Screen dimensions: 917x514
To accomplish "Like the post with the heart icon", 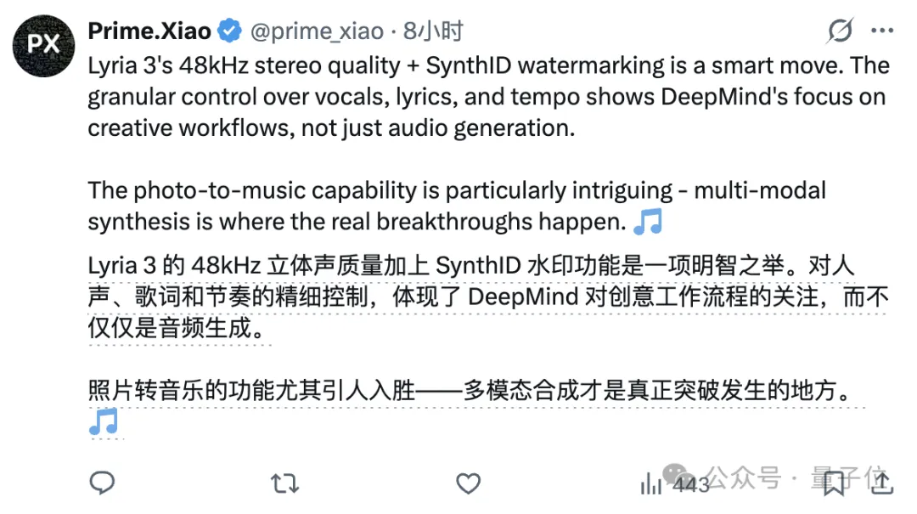I will (468, 483).
